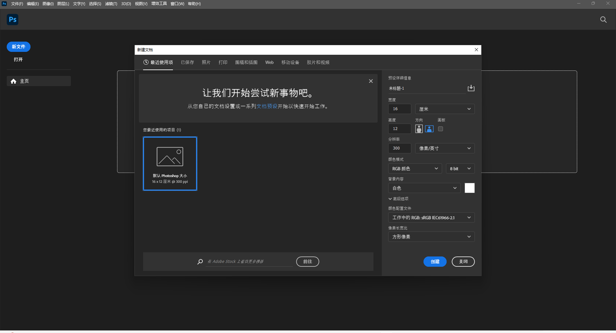This screenshot has height=333, width=616.
Task: Click the 创建 button
Action: click(435, 262)
